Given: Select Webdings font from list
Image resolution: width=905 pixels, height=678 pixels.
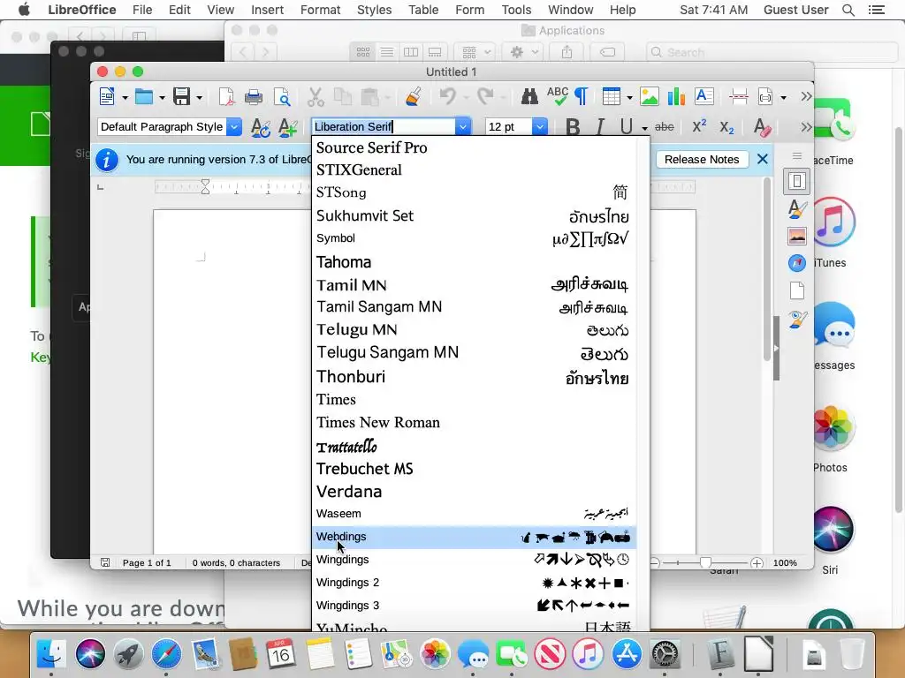Looking at the screenshot, I should [474, 537].
